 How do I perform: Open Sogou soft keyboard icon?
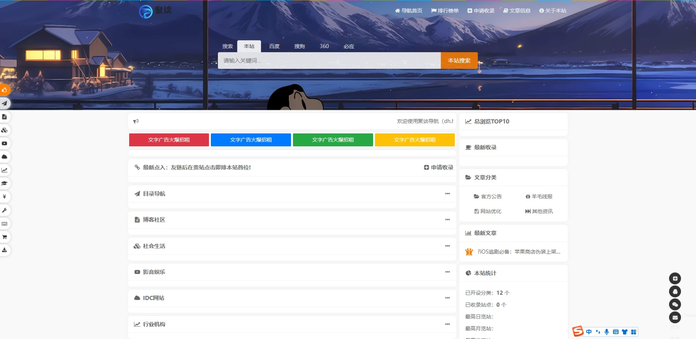click(615, 332)
